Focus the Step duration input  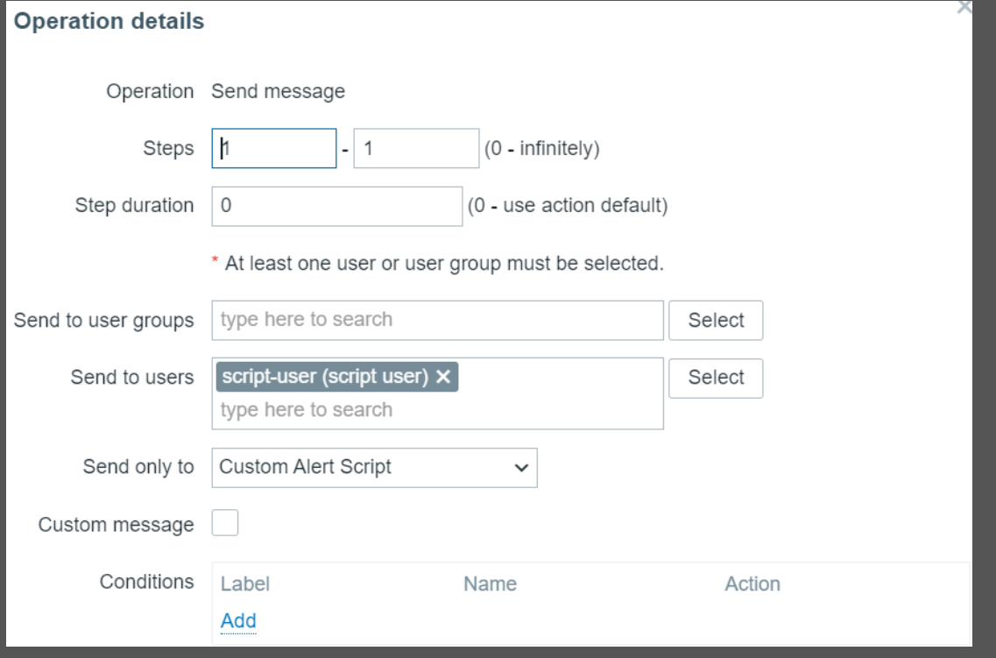pyautogui.click(x=337, y=207)
